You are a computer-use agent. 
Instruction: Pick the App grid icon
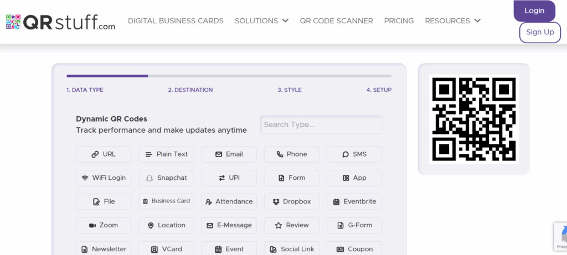pos(346,178)
